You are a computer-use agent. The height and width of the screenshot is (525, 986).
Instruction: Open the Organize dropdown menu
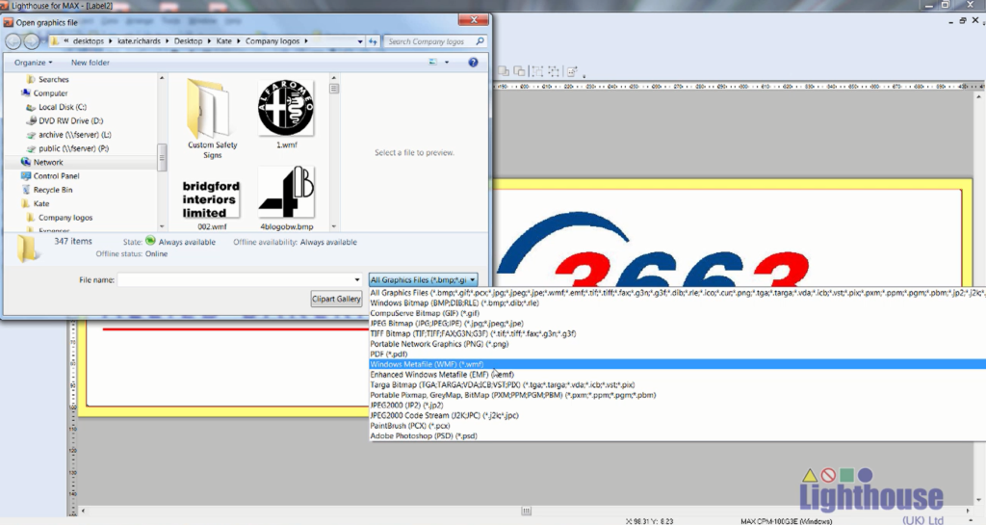[x=34, y=63]
